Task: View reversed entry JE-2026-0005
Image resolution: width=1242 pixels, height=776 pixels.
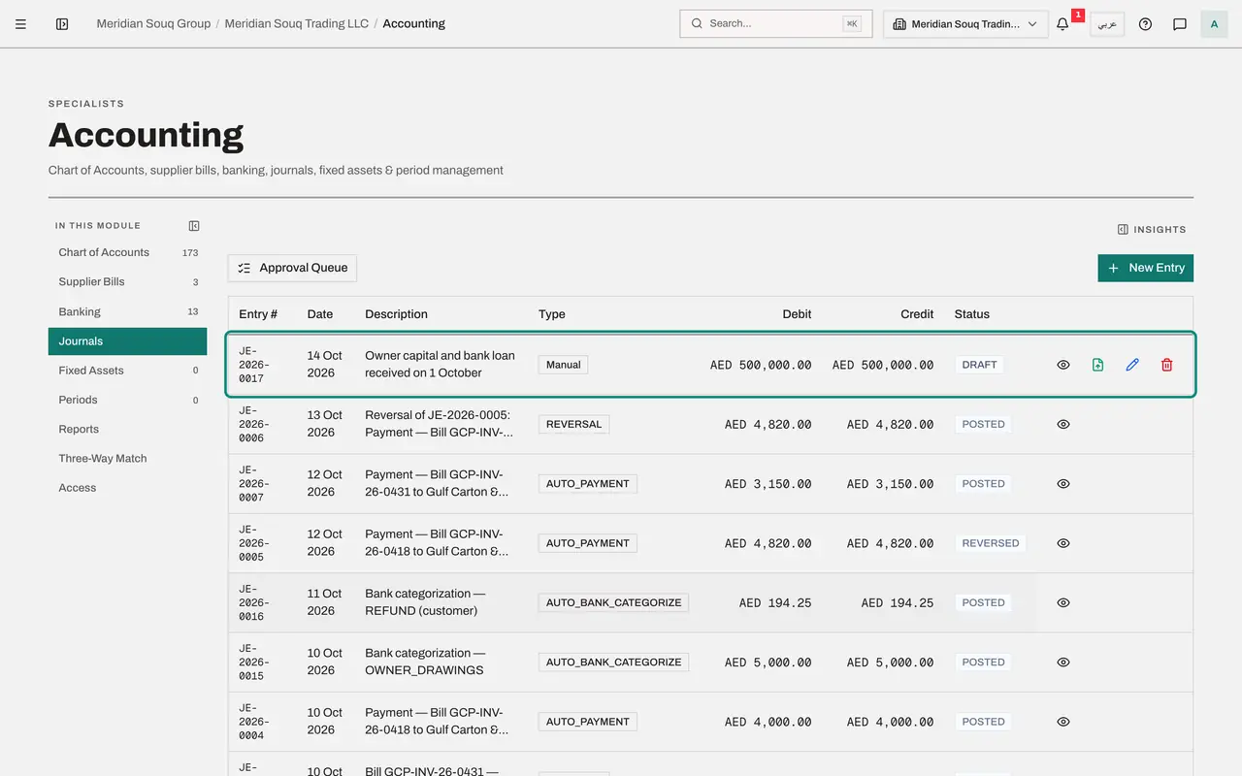Action: (1063, 543)
